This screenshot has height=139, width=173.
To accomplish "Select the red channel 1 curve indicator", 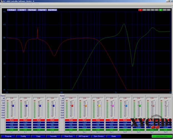I will [x=140, y=10].
